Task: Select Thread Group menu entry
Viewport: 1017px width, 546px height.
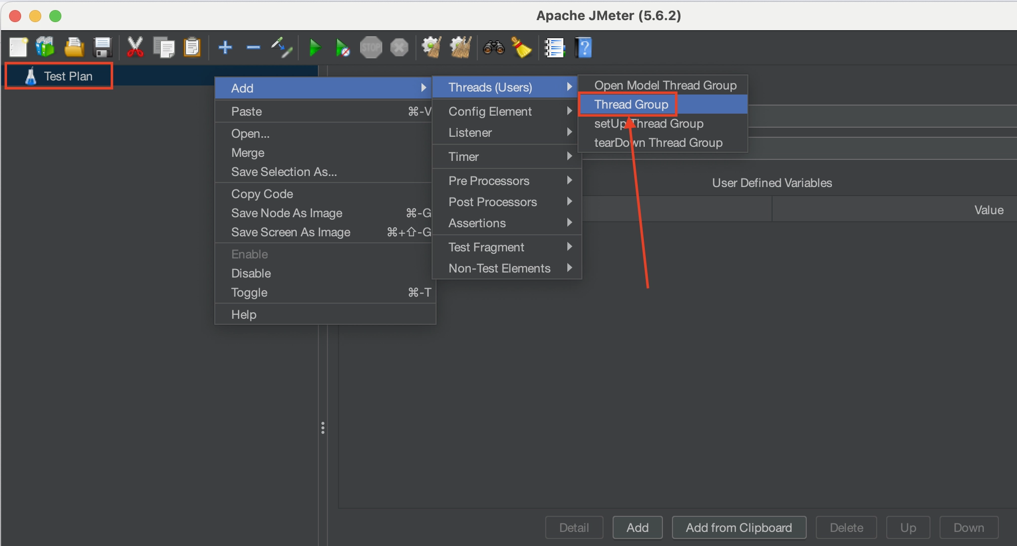Action: tap(631, 105)
